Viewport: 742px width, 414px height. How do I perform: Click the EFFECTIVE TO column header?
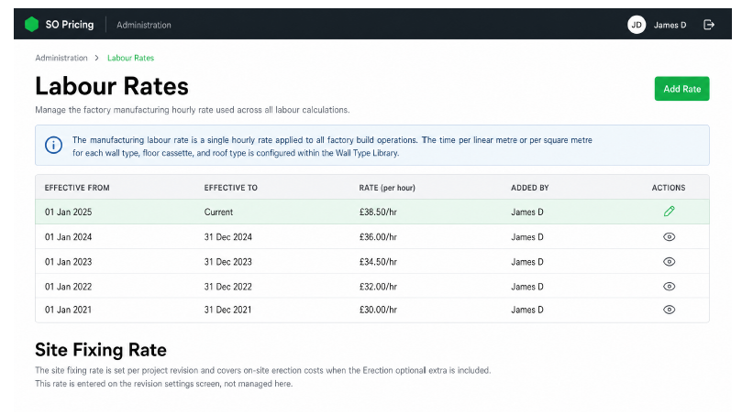(231, 188)
